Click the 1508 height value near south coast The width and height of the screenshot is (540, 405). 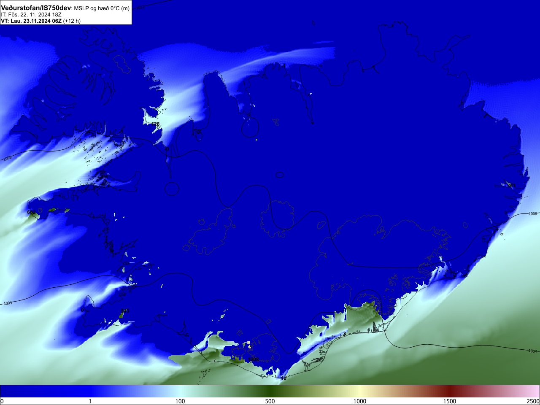[253, 359]
